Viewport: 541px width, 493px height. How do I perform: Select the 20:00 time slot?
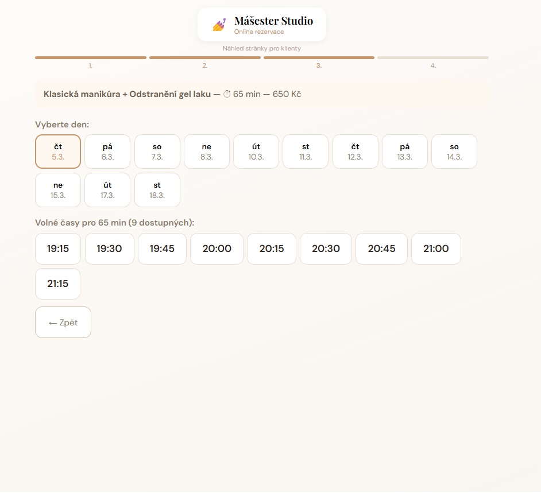[x=217, y=249]
